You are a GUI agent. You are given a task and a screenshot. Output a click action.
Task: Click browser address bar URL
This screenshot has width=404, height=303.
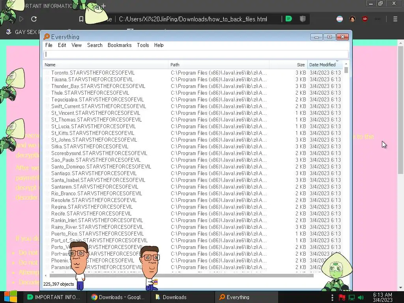pyautogui.click(x=193, y=19)
